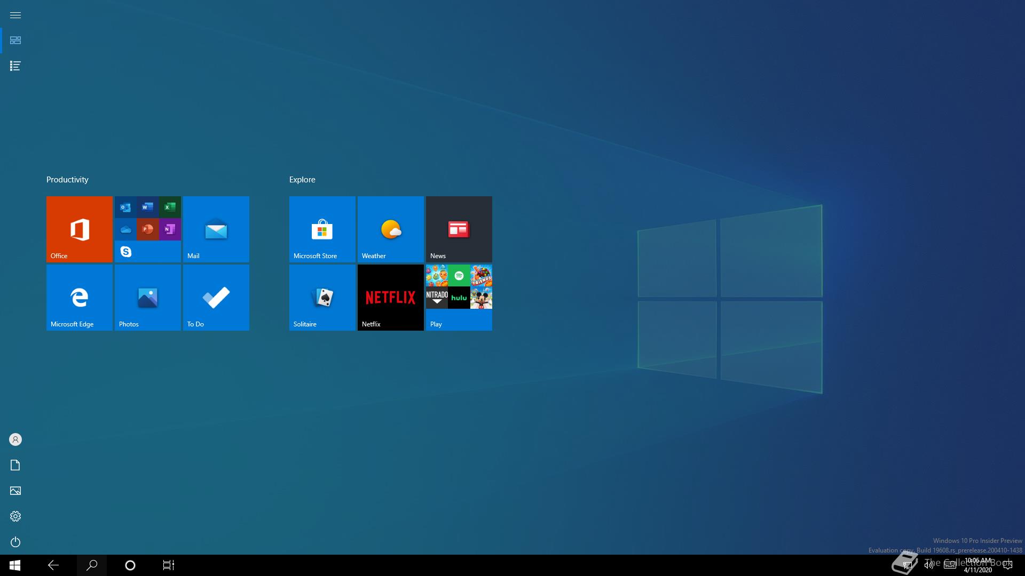Screen dimensions: 1025x576
Task: Open the clock showing 10:06 AM
Action: [x=978, y=565]
